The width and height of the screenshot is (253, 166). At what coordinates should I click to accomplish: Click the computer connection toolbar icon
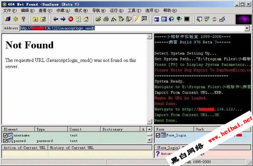[222, 19]
